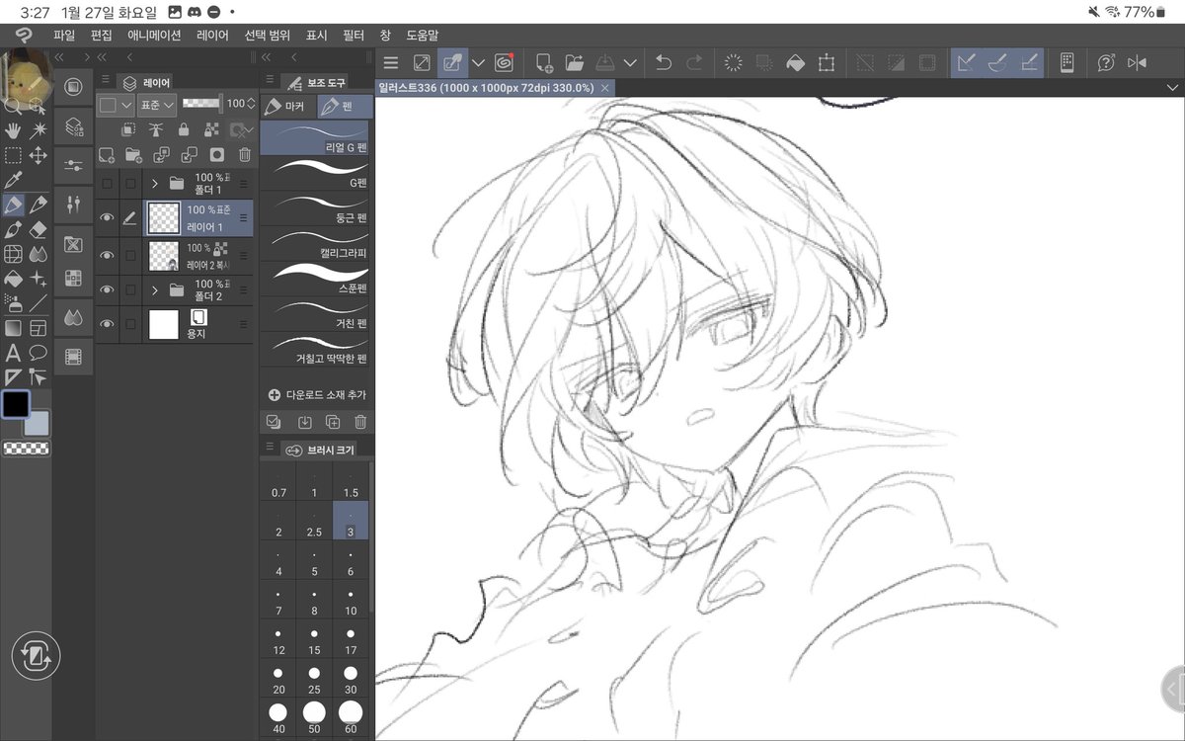
Task: Hide 레이어 1 with its eye icon
Action: [108, 218]
